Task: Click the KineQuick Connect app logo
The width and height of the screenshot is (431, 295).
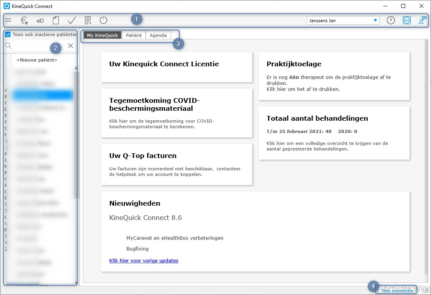Action: coord(6,6)
